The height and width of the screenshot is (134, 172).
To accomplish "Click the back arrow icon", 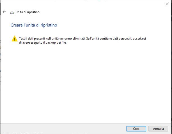I will [4, 12].
